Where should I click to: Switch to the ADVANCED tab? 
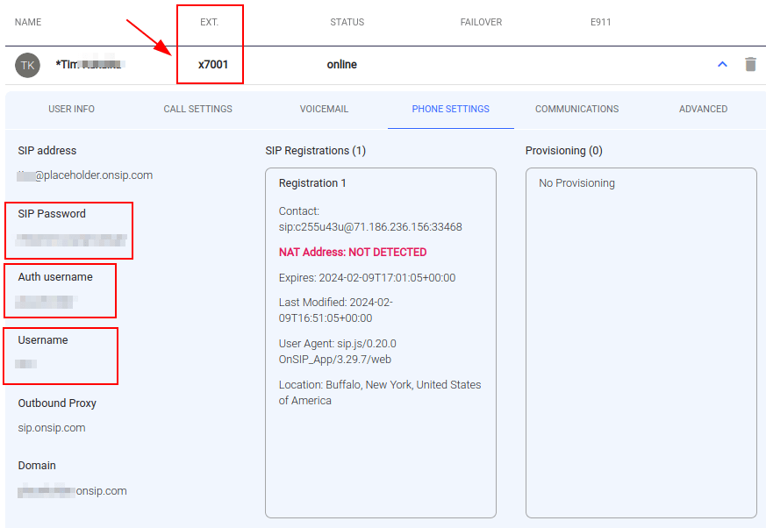(702, 109)
